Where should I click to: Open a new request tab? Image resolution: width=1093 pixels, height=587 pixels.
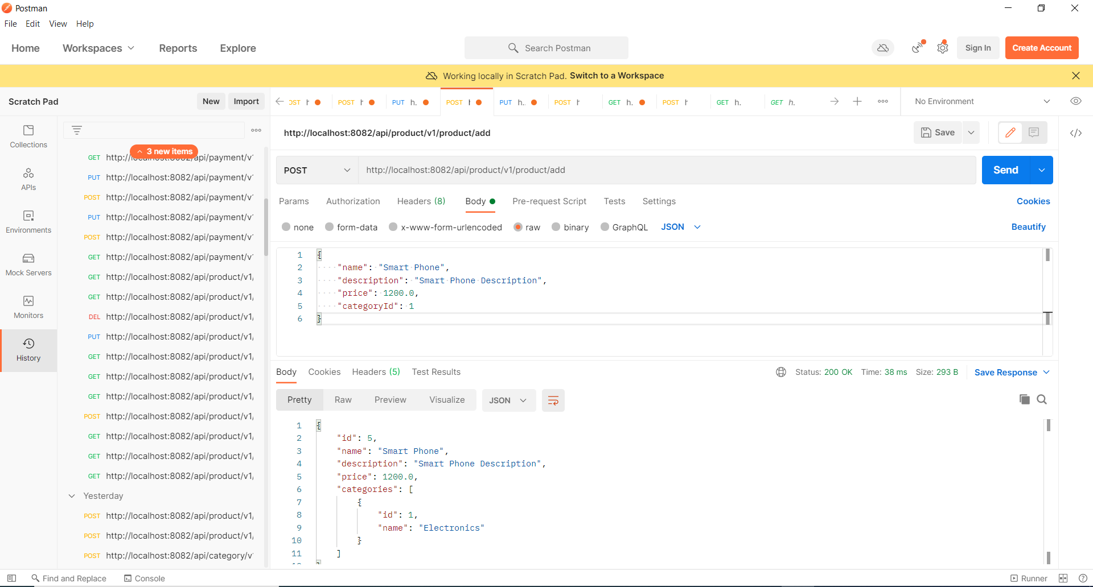[857, 101]
